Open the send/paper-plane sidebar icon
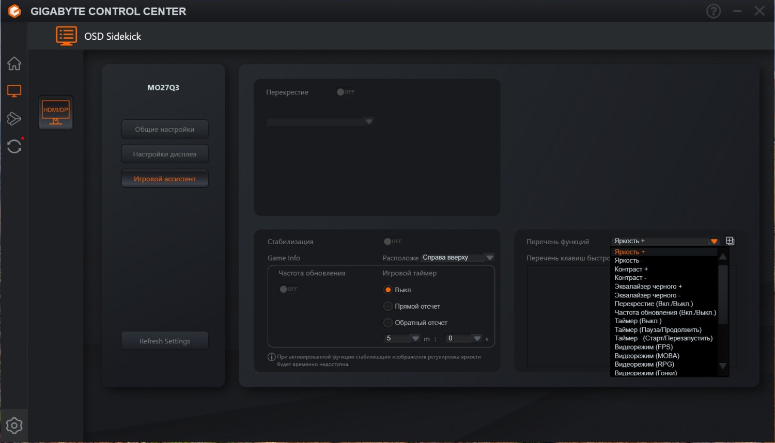 [14, 119]
